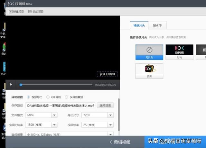
Task: Click the Word desktop shortcut icon
Action: pos(4,129)
